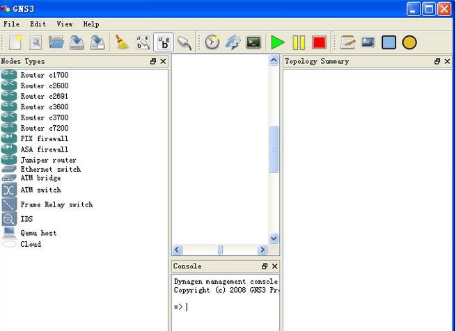Image resolution: width=456 pixels, height=331 pixels.
Task: Close the Nodes Types panel
Action: click(163, 61)
